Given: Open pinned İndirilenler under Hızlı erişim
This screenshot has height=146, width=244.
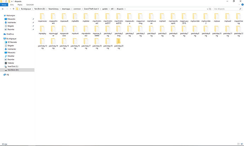Looking at the screenshot, I should tap(12, 23).
